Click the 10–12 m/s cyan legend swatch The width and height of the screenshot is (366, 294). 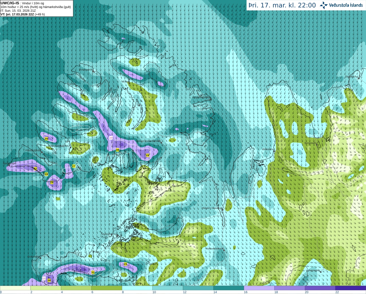168,288
